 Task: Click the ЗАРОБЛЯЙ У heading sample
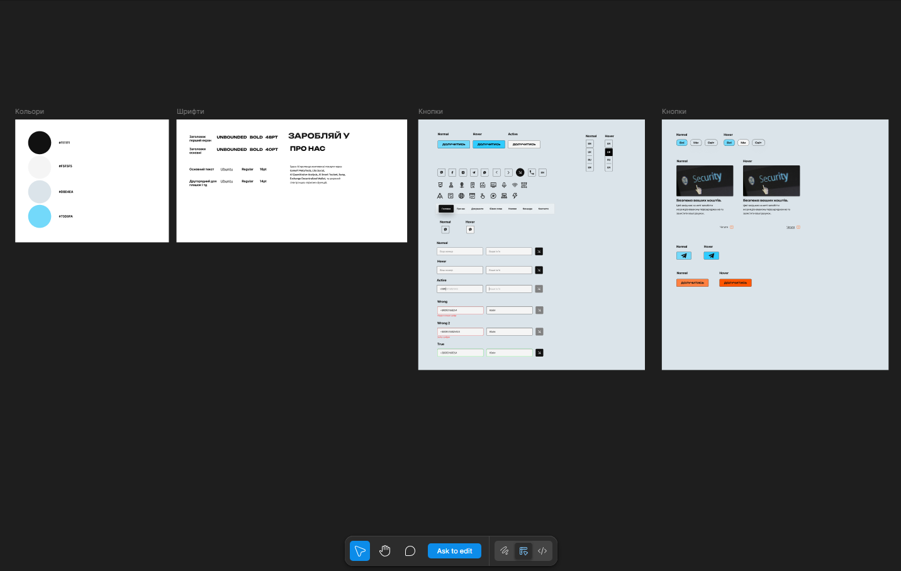pyautogui.click(x=319, y=136)
